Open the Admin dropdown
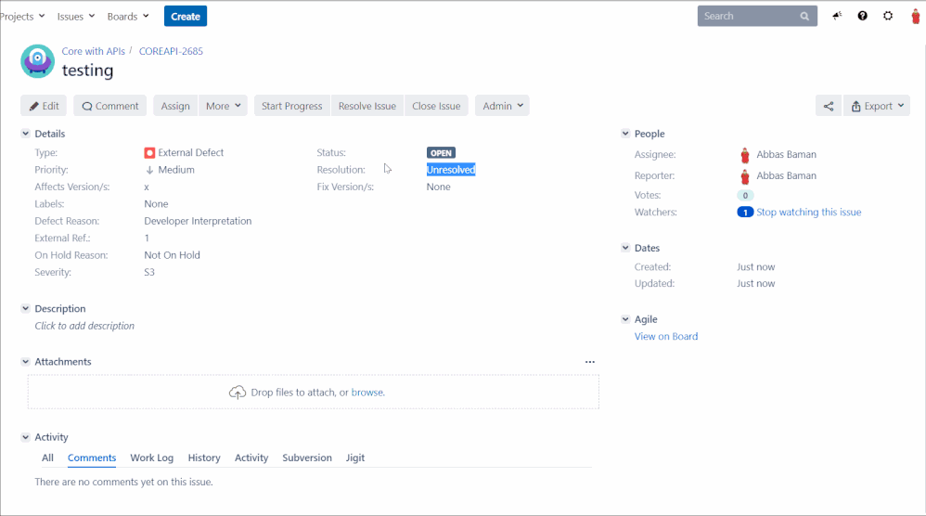The height and width of the screenshot is (516, 926). point(502,107)
